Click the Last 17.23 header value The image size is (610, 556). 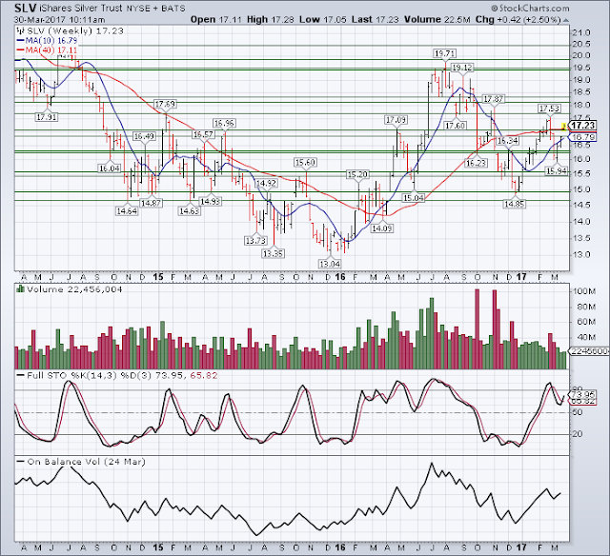click(x=375, y=19)
